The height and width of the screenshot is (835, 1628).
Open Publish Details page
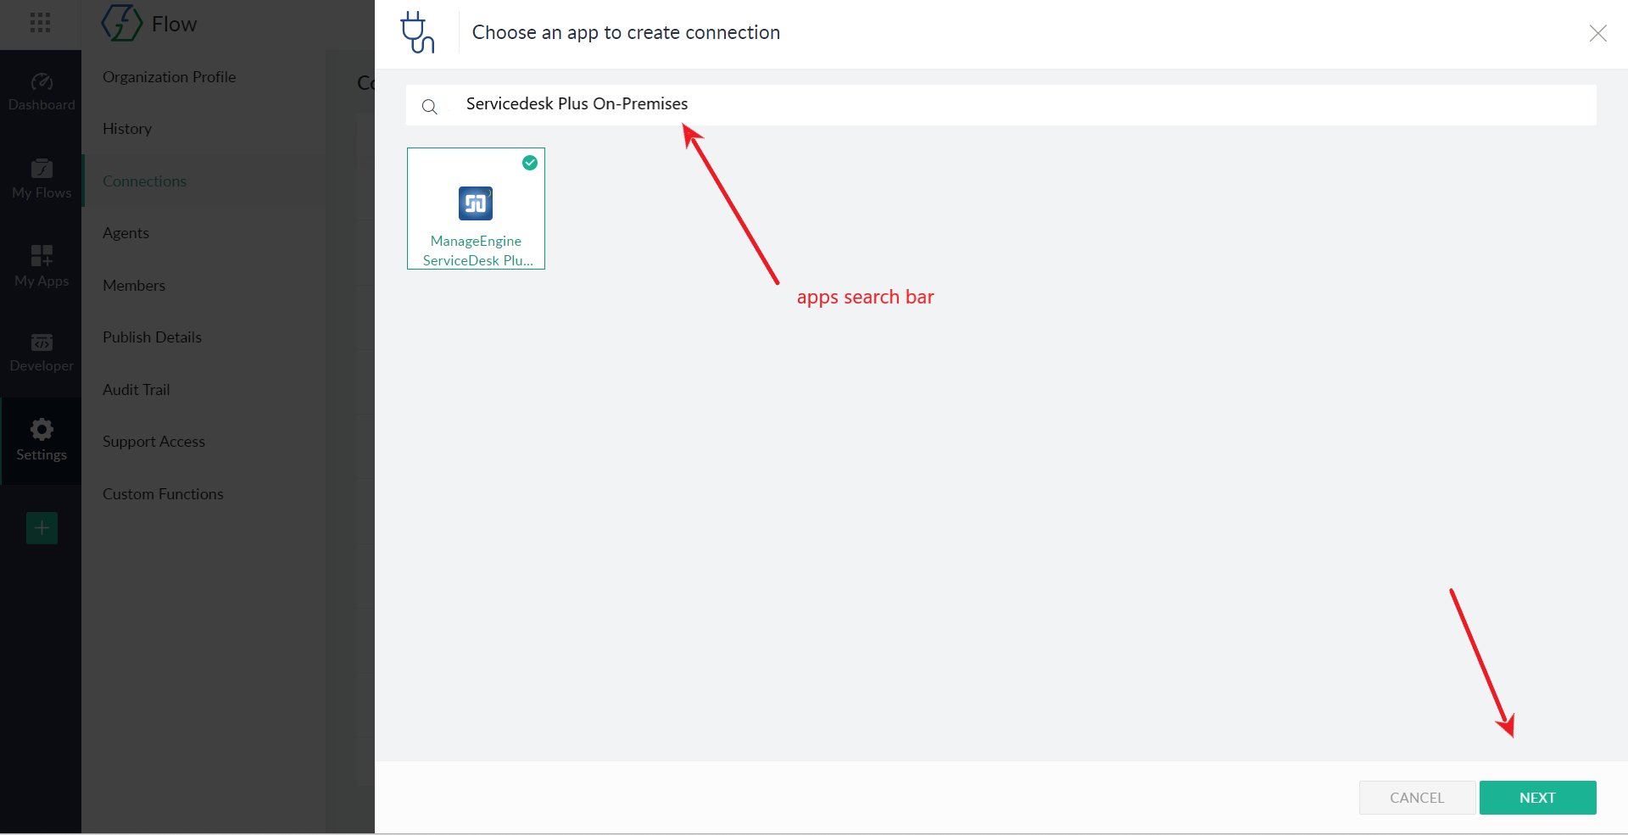click(152, 337)
